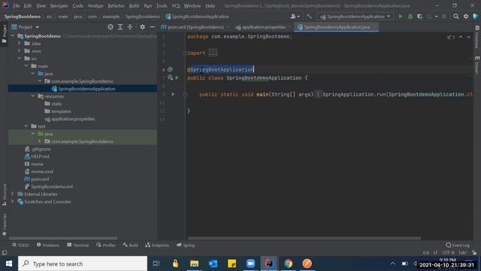Collapse all icon in Project panel header
481x271 pixels.
click(130, 27)
